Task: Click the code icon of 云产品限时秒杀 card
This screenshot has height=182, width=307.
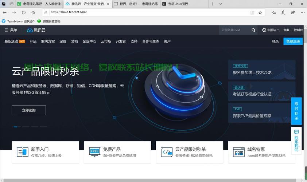Action: point(167,152)
